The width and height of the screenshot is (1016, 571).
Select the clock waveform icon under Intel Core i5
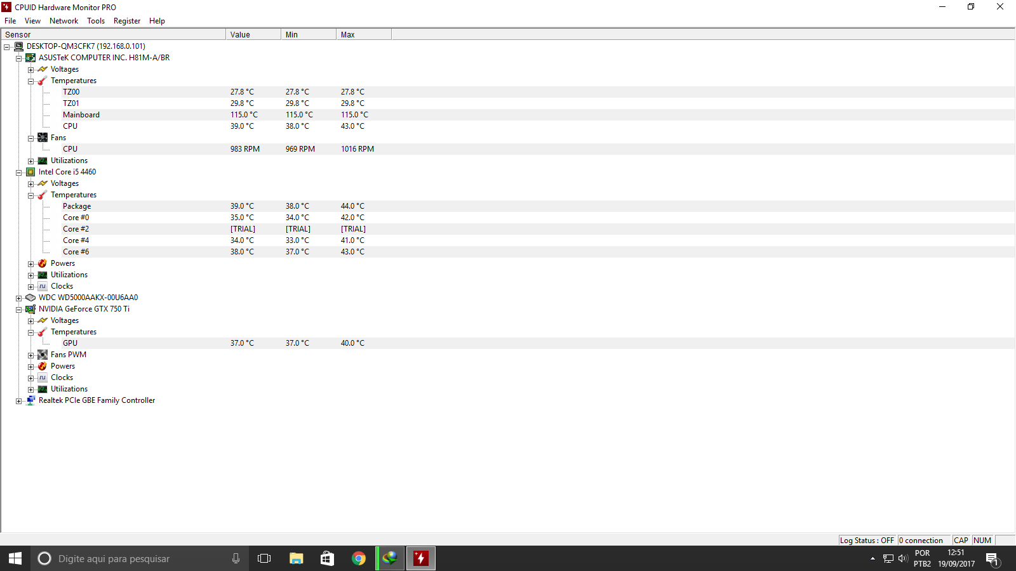[x=43, y=286]
